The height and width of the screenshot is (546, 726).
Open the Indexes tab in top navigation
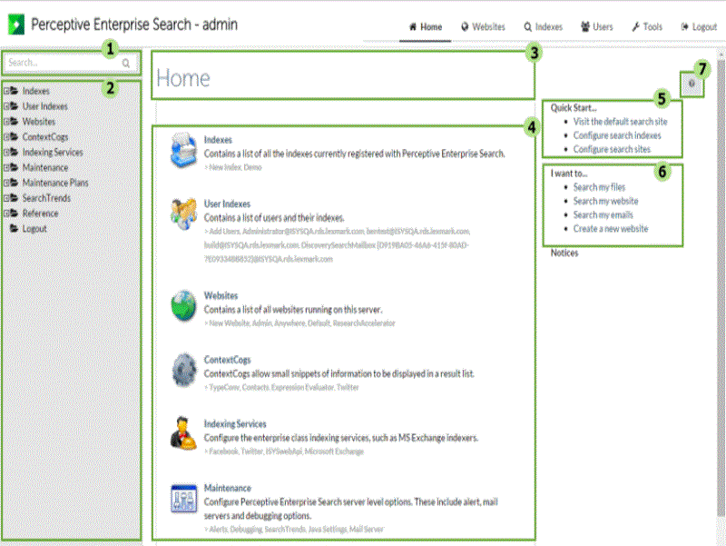[543, 27]
